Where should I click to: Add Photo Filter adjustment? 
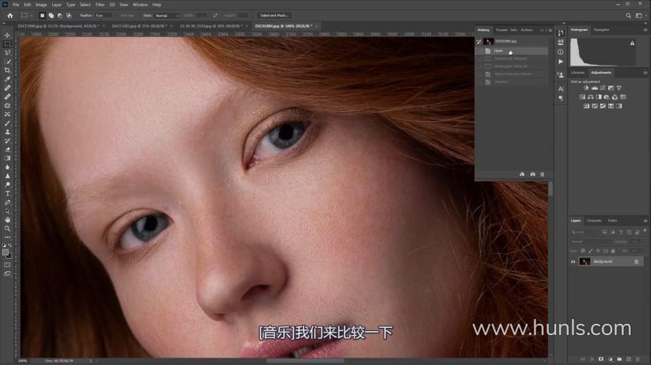click(x=606, y=97)
